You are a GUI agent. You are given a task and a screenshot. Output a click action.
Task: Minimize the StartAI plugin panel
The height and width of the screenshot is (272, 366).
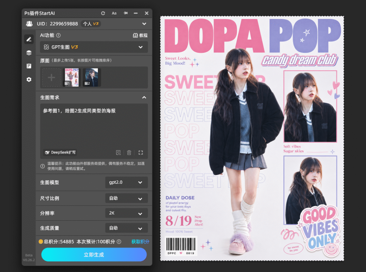(x=135, y=13)
